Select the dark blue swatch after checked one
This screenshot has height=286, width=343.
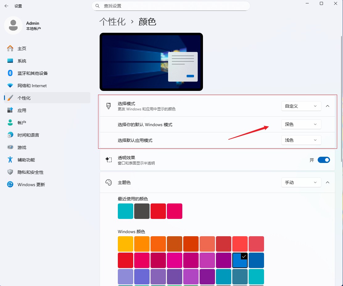click(256, 260)
